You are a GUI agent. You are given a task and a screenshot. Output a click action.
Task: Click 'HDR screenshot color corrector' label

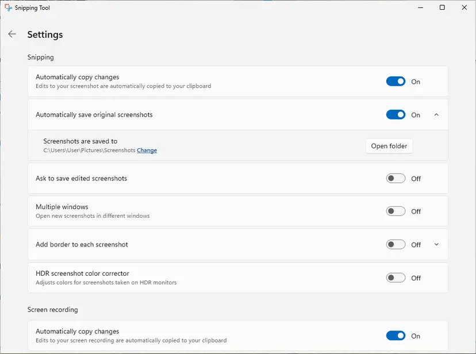82,274
